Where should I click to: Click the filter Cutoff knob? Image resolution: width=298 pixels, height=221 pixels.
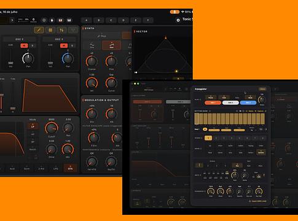point(52,128)
